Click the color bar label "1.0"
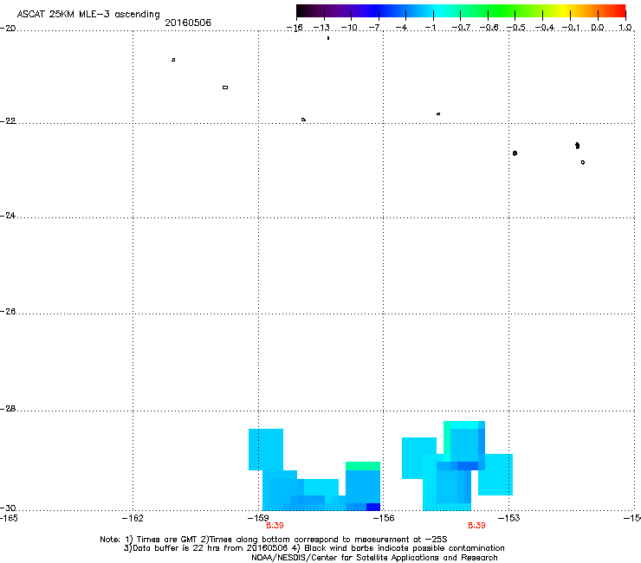Image resolution: width=641 pixels, height=563 pixels. [x=625, y=28]
